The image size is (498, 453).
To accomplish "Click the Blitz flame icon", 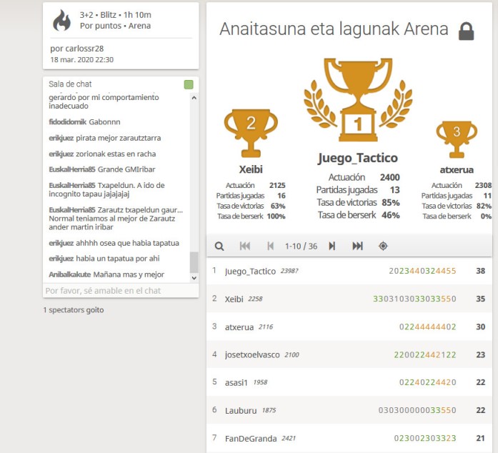I will (62, 20).
